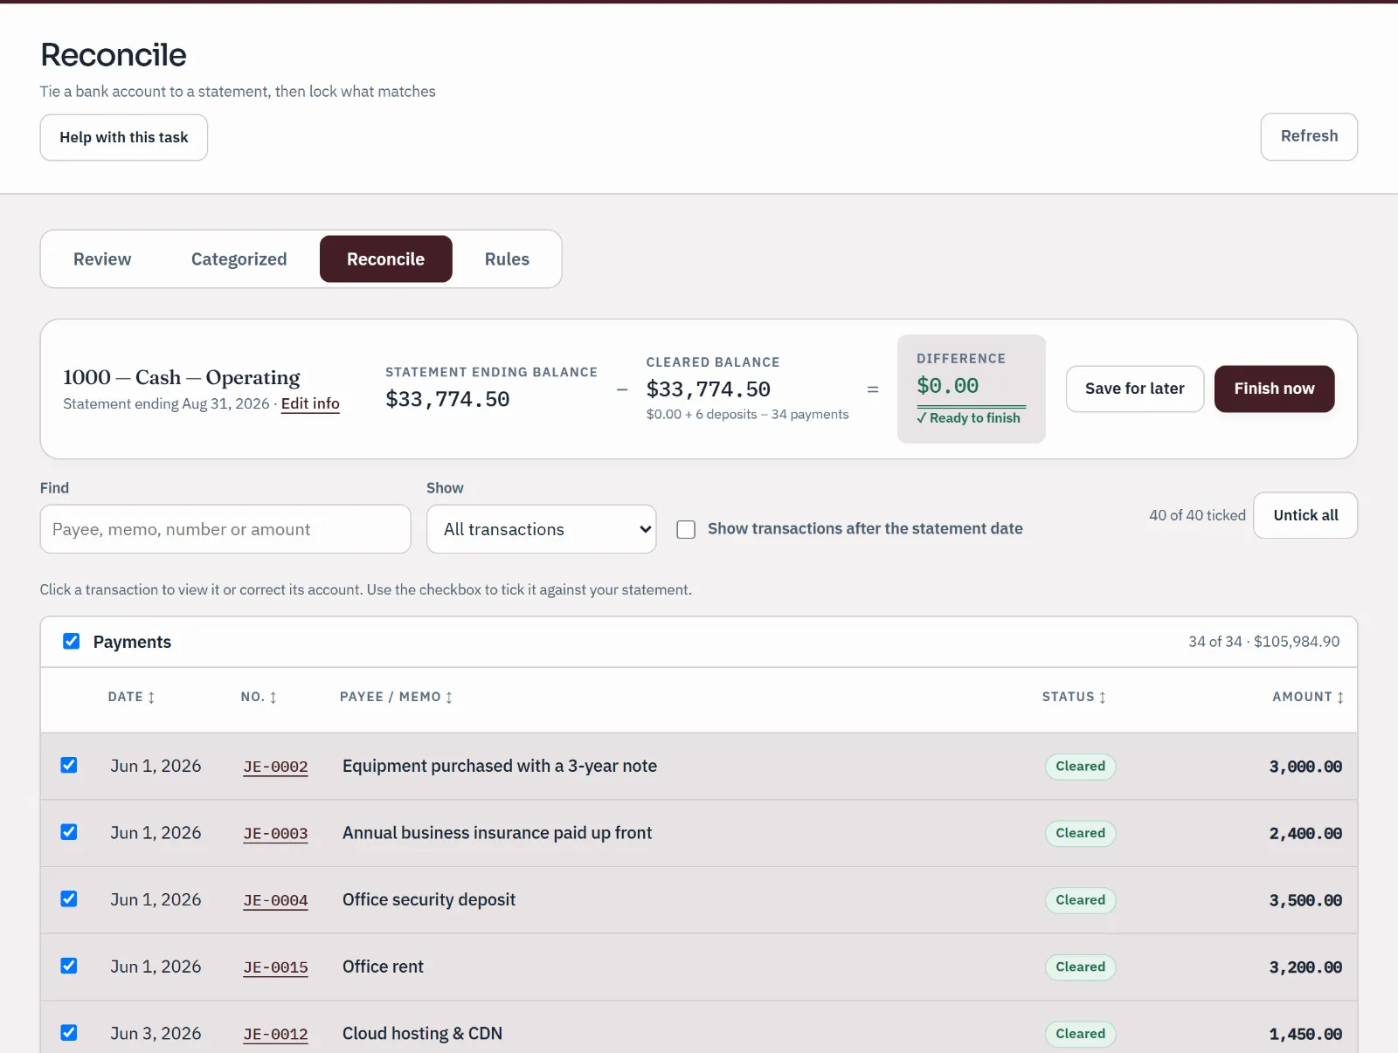Click the Untick all button
1398x1053 pixels.
(1305, 515)
